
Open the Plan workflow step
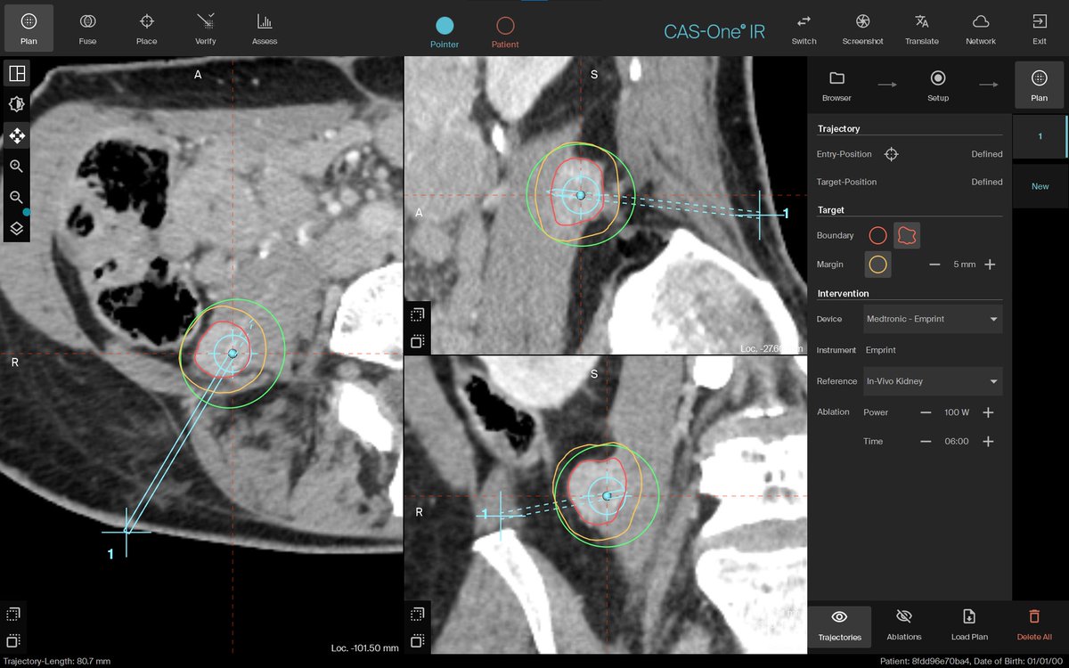tap(29, 28)
